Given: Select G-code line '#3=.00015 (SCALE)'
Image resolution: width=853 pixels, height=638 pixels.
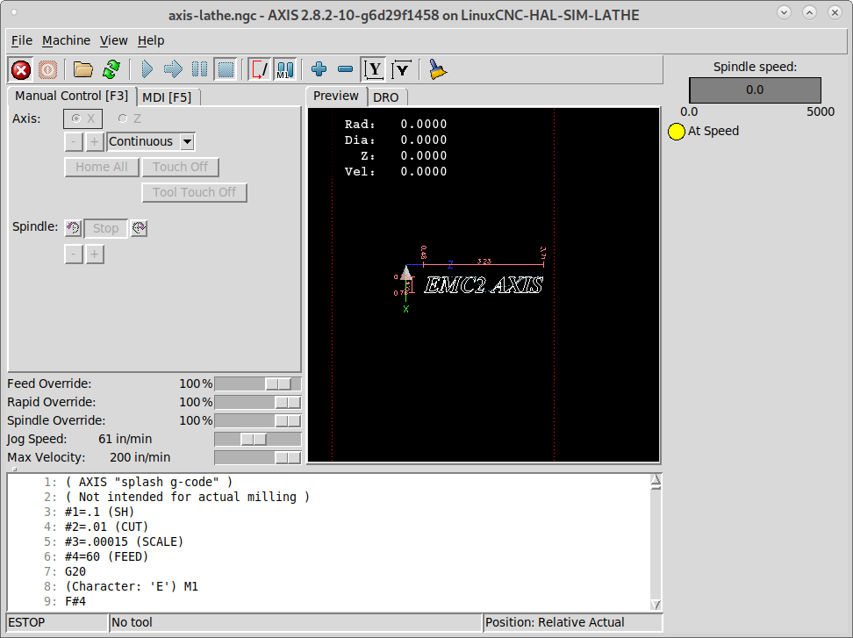Looking at the screenshot, I should pyautogui.click(x=124, y=541).
